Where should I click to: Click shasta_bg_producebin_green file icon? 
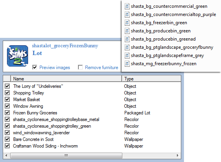click(x=127, y=31)
